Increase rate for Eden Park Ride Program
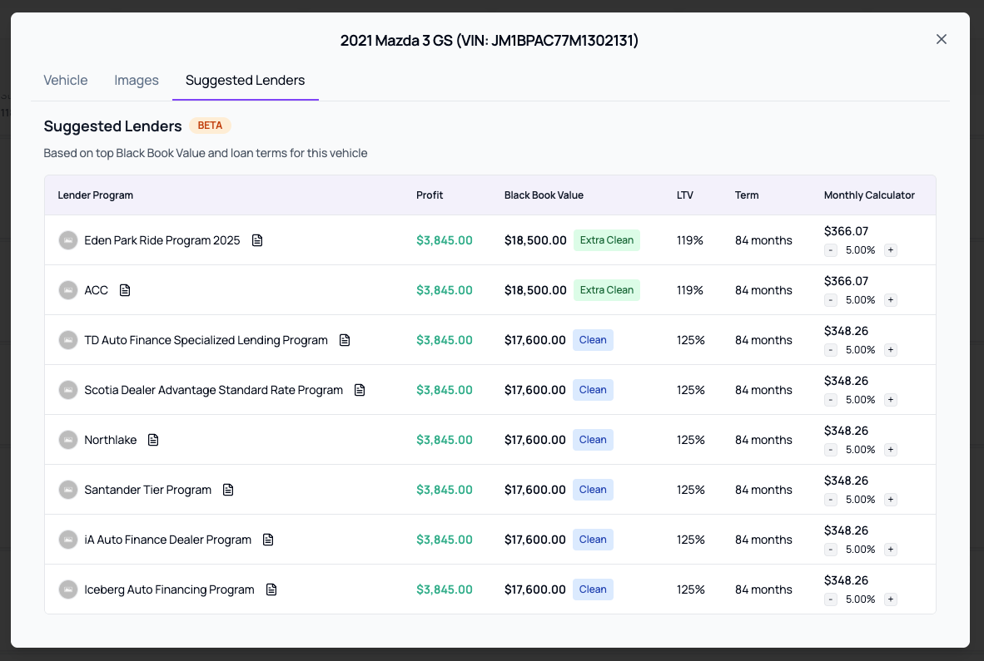The image size is (984, 661). [x=890, y=250]
